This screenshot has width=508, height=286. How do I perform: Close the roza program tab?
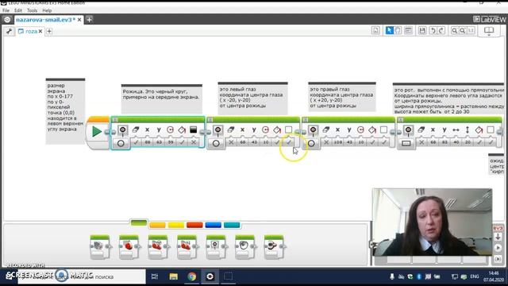pos(40,31)
